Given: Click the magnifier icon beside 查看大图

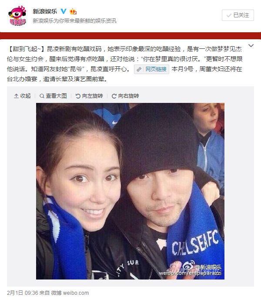Looking at the screenshot, I should point(42,96).
